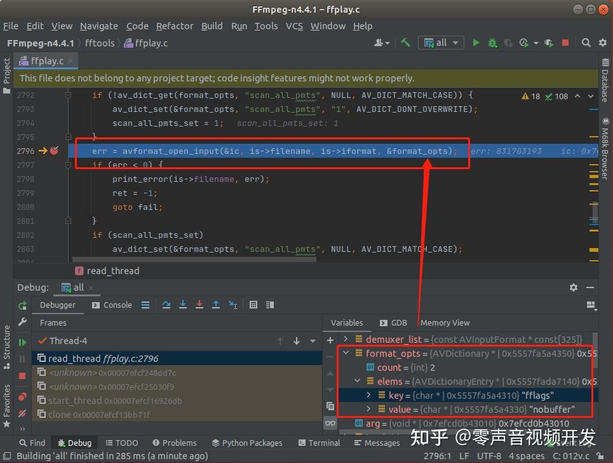
Task: Stop the process with red square in toolbar
Action: (x=565, y=43)
